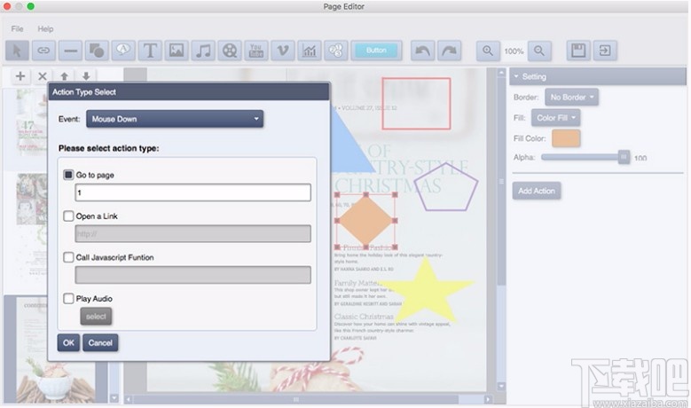Screen dimensions: 691x408
Task: Move page down with arrow icon
Action: coord(86,75)
